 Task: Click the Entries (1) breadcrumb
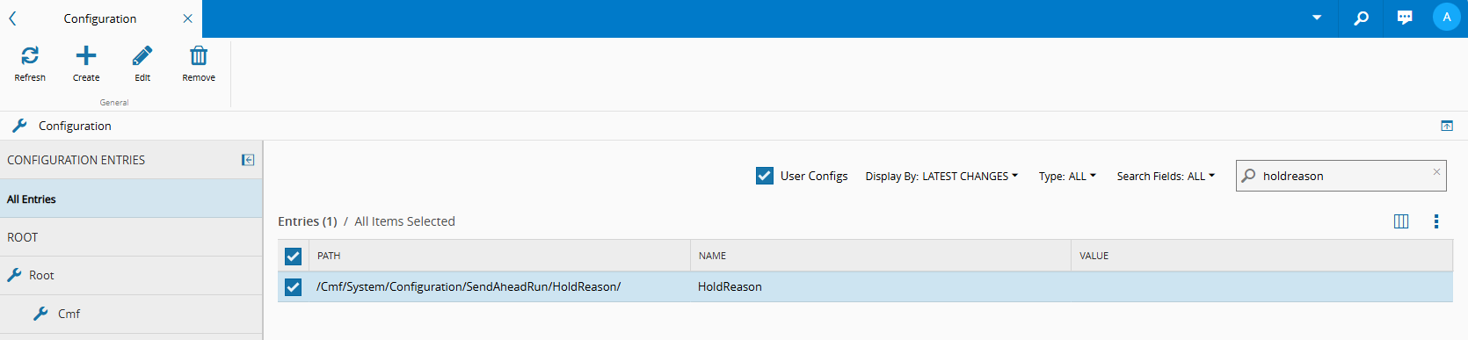point(308,221)
